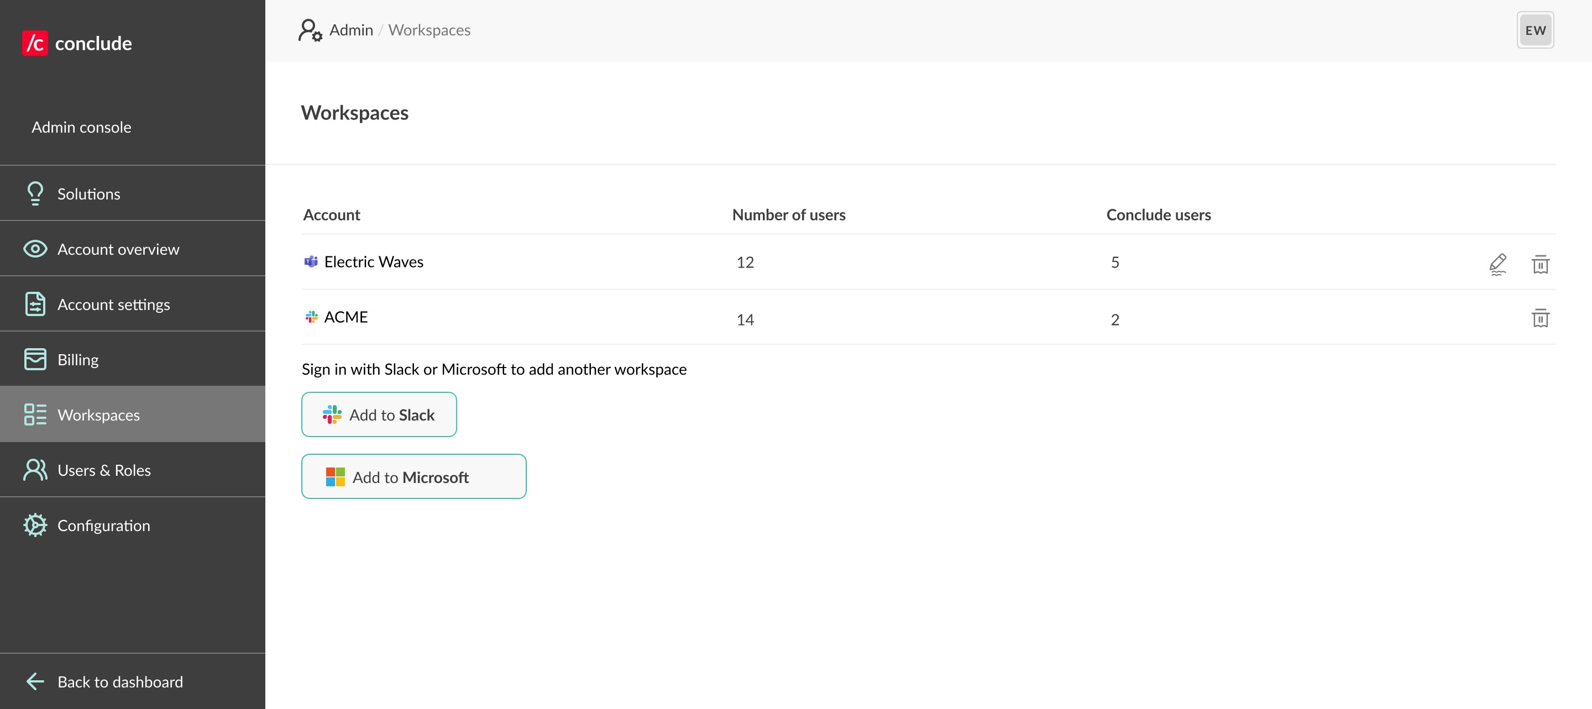Screen dimensions: 1592x709
Task: Click the admin user icon in breadcrumb
Action: [310, 30]
